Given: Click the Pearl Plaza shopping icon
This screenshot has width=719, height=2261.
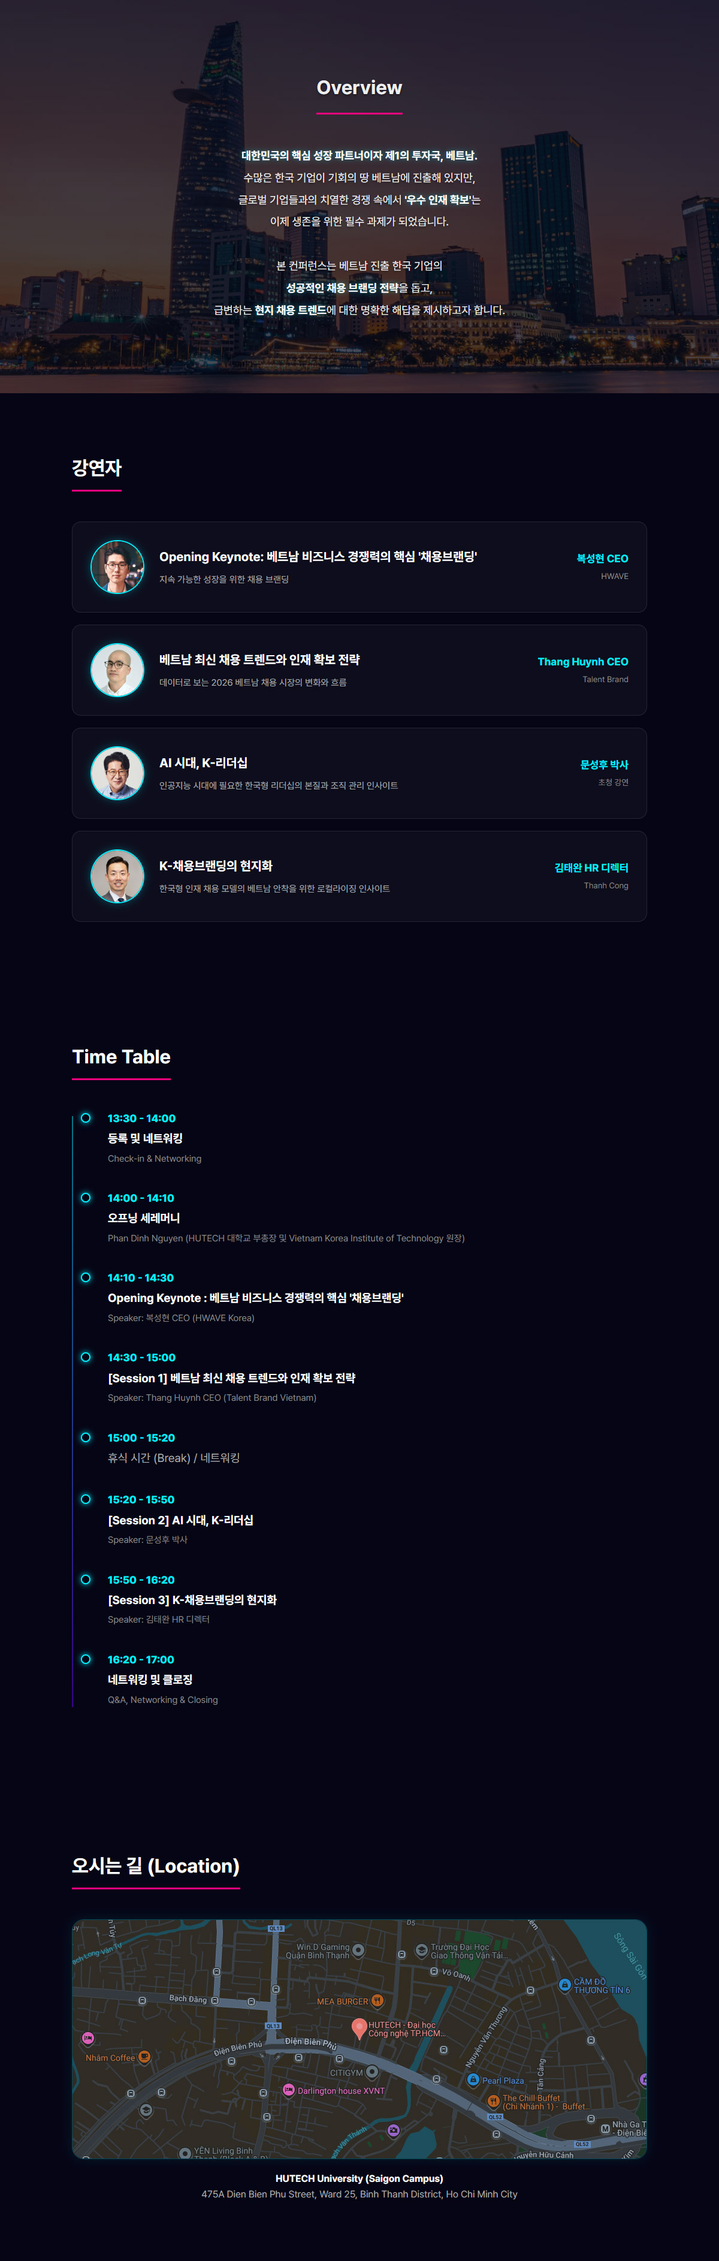Looking at the screenshot, I should [x=473, y=2079].
